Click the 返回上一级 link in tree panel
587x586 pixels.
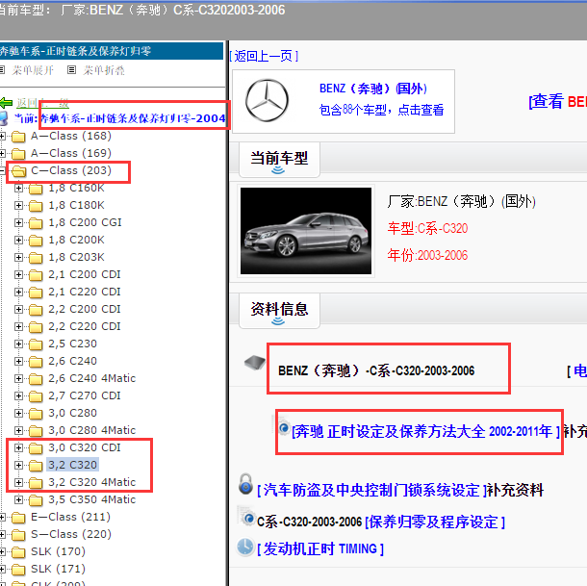point(42,102)
